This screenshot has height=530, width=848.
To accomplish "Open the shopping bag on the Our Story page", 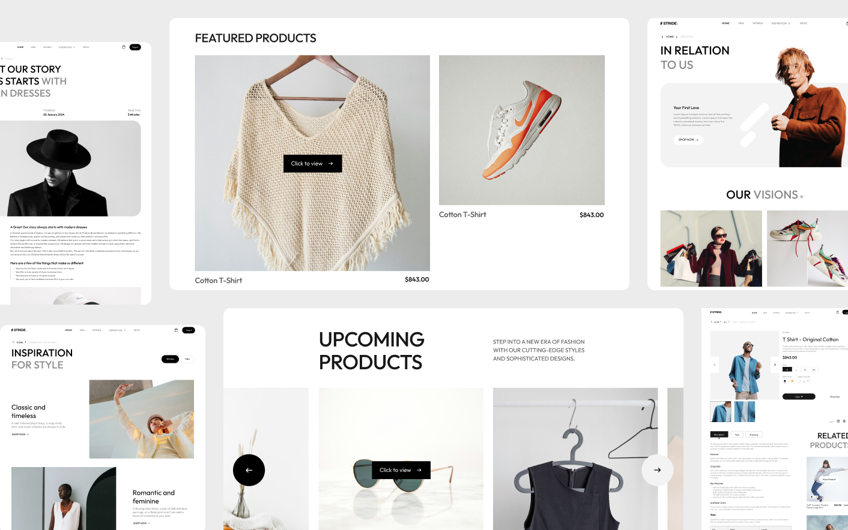I will (x=124, y=47).
